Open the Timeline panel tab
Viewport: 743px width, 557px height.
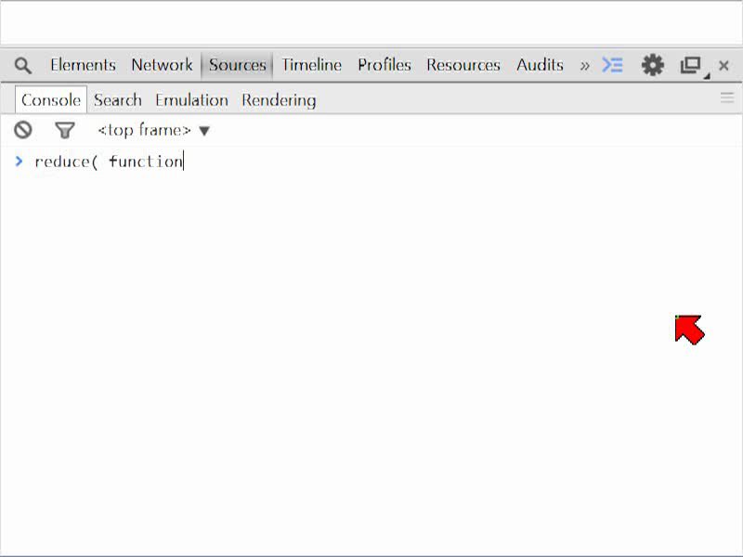tap(311, 65)
